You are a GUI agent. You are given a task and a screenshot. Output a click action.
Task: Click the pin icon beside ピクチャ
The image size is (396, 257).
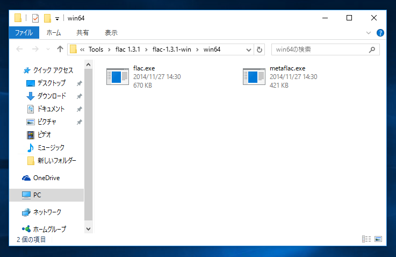click(80, 122)
